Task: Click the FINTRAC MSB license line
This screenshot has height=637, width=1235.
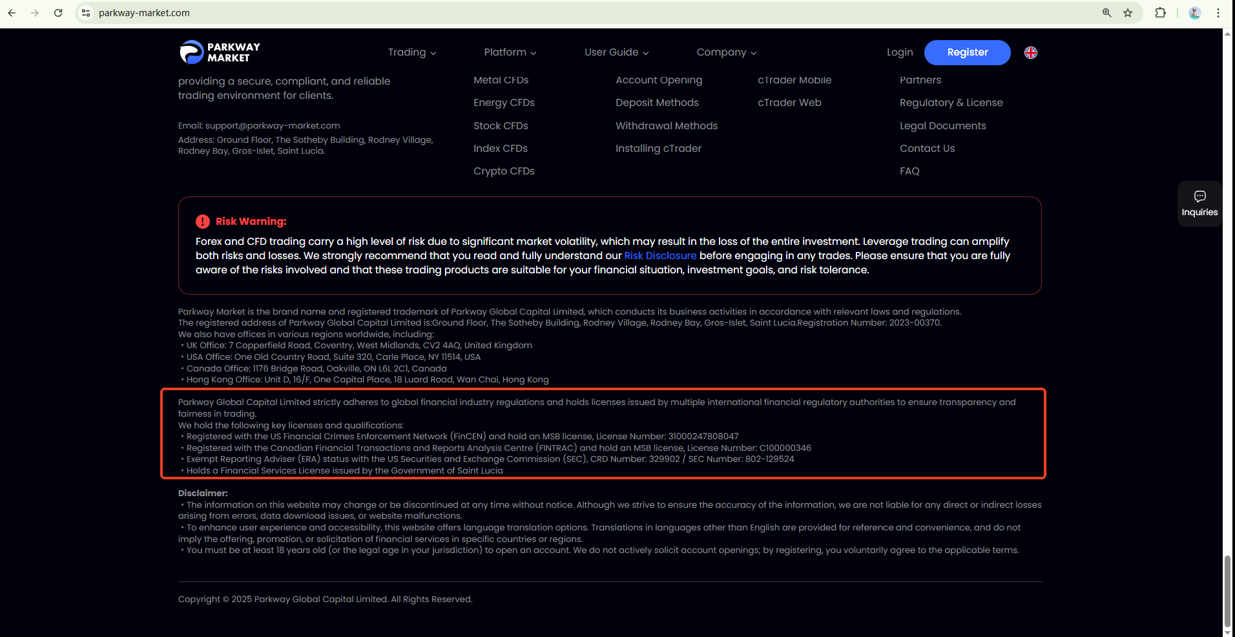Action: pos(496,448)
